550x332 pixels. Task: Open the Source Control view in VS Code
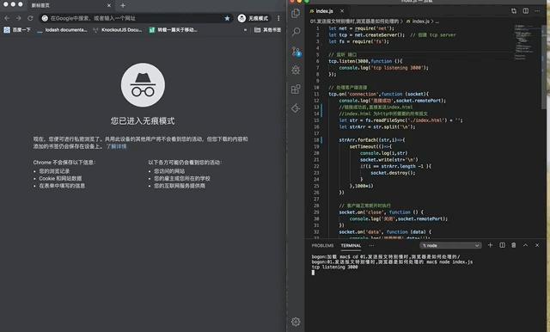coord(296,52)
